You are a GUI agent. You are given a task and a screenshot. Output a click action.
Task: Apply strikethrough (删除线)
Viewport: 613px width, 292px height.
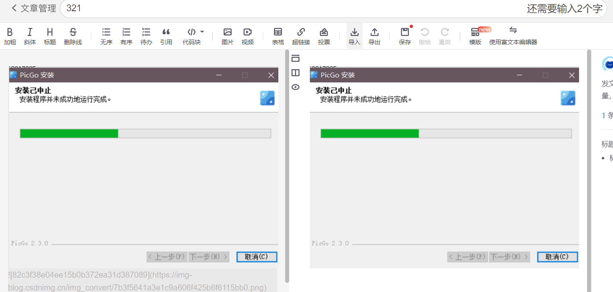[x=73, y=36]
